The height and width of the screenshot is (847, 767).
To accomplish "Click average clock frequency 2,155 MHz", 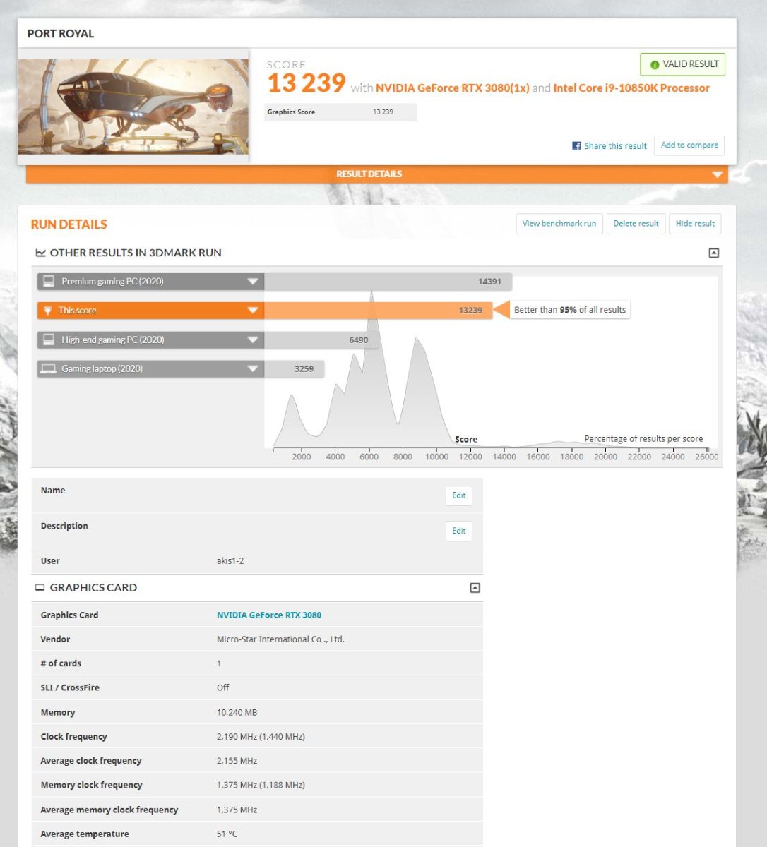I will pos(237,761).
